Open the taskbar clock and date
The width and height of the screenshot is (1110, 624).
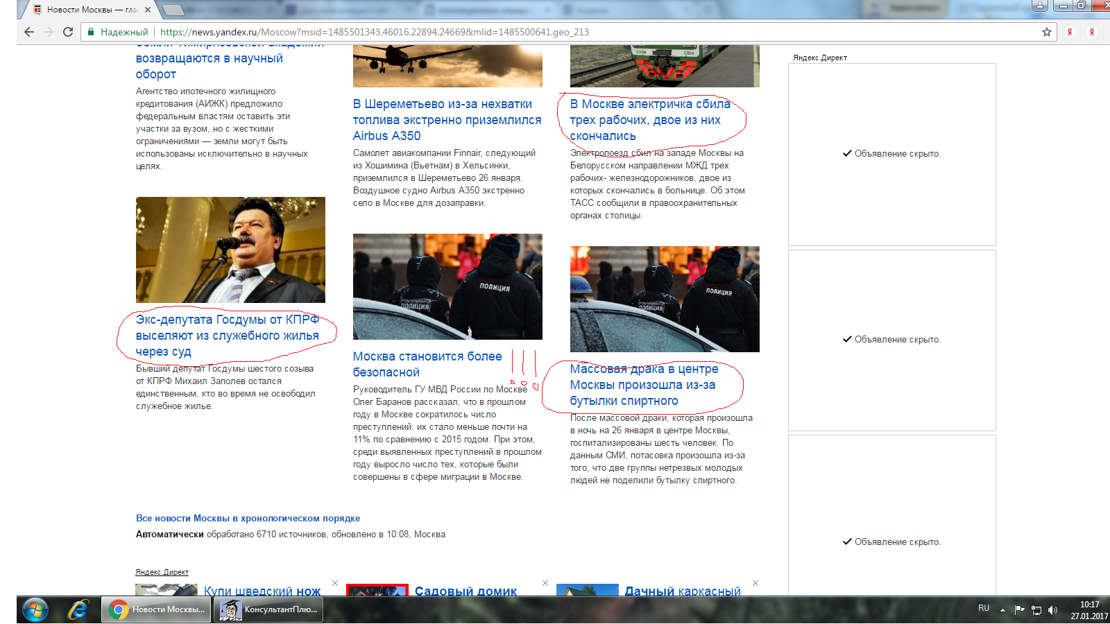coord(1088,610)
